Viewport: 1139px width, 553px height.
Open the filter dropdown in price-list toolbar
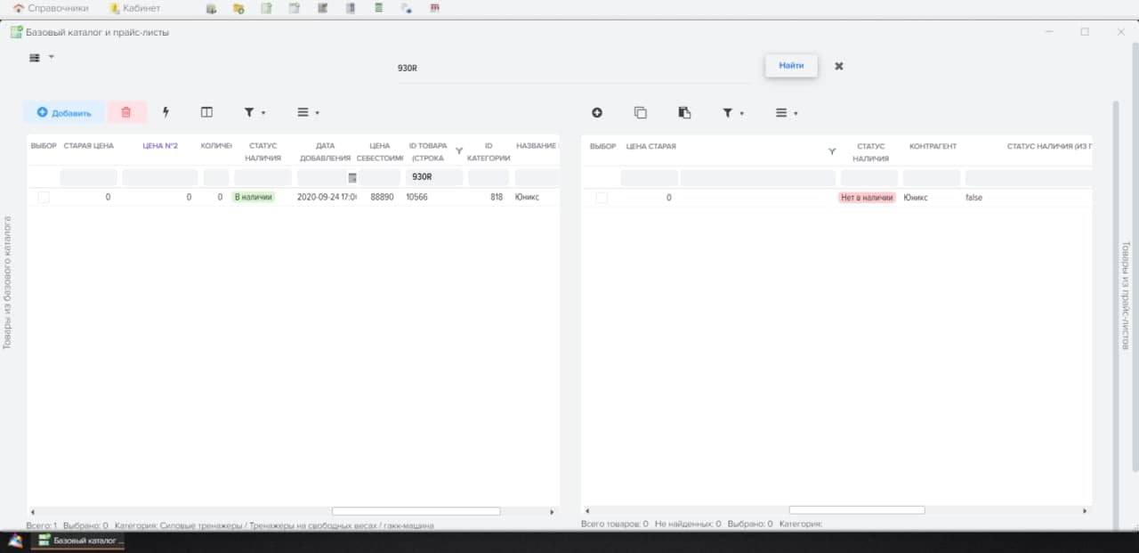733,113
